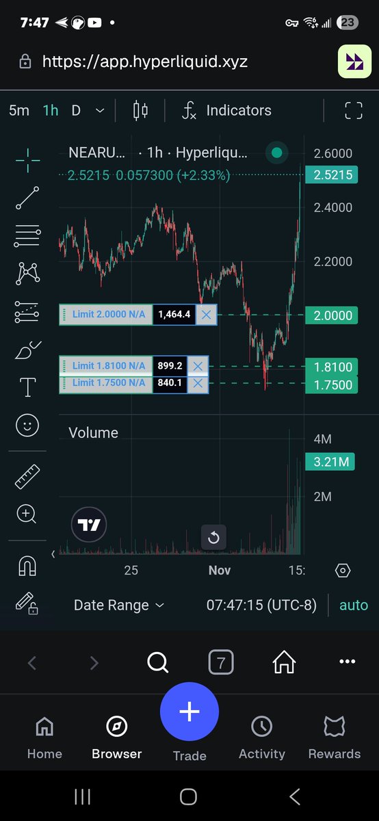This screenshot has height=821, width=379.
Task: Click the green wallet extension icon
Action: click(354, 62)
